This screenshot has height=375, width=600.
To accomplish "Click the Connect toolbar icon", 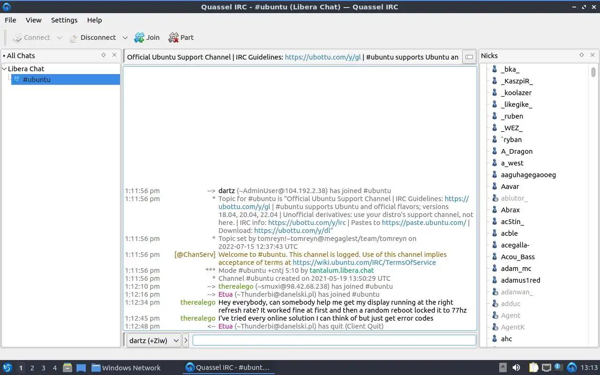I will pos(17,37).
